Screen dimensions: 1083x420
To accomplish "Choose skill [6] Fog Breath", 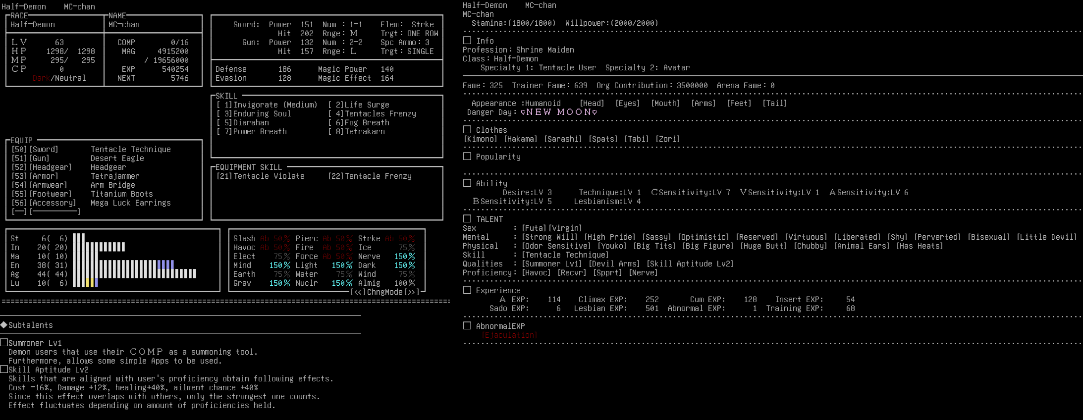I will click(x=358, y=123).
